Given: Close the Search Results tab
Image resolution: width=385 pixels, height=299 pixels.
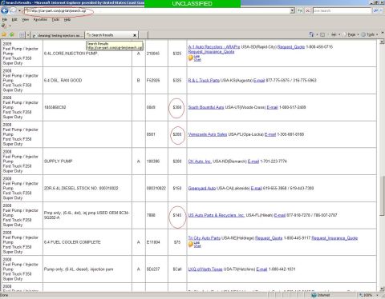Looking at the screenshot, I should coord(135,35).
